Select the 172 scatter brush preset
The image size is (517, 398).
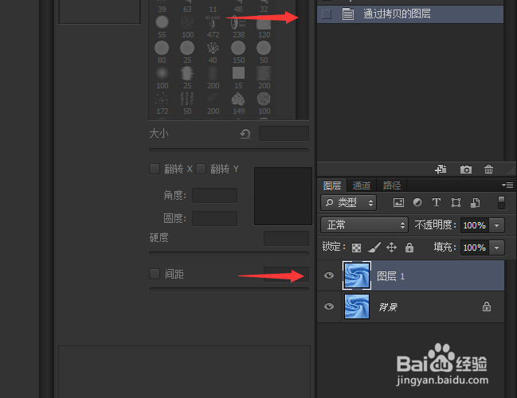[x=162, y=103]
